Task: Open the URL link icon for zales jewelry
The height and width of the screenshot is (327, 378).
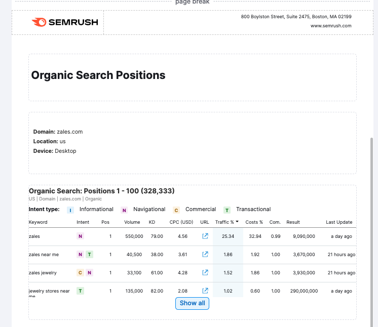Action: pyautogui.click(x=205, y=272)
